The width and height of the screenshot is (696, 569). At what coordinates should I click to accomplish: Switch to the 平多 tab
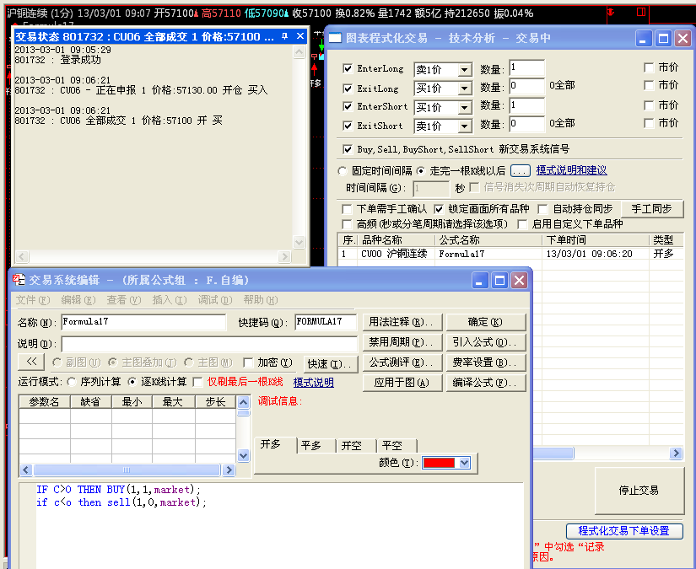click(311, 446)
